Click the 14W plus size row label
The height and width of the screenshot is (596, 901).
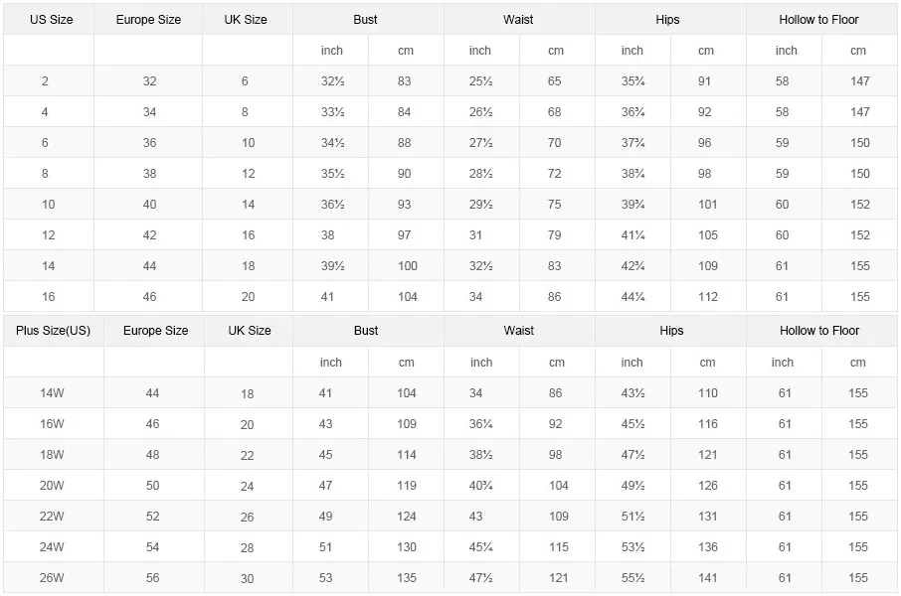tap(52, 393)
